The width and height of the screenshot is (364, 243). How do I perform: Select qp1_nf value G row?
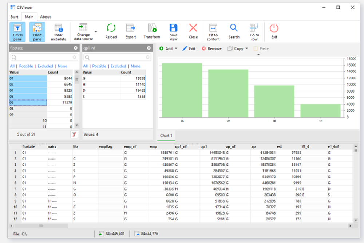click(114, 78)
